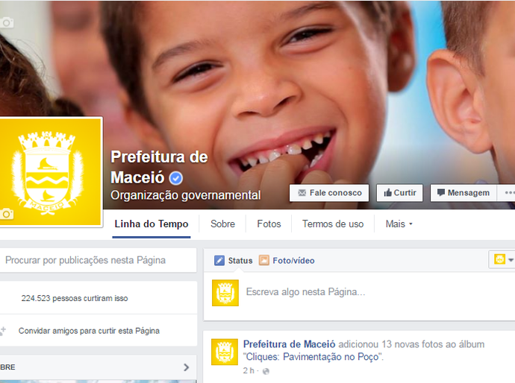Viewport: 515px width, 383px height.
Task: Open the Fotos tab
Action: point(269,224)
